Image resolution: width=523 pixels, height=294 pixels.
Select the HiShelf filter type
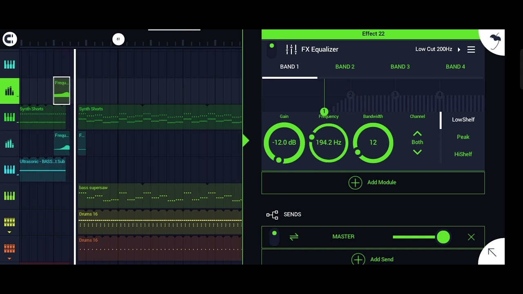coord(463,154)
